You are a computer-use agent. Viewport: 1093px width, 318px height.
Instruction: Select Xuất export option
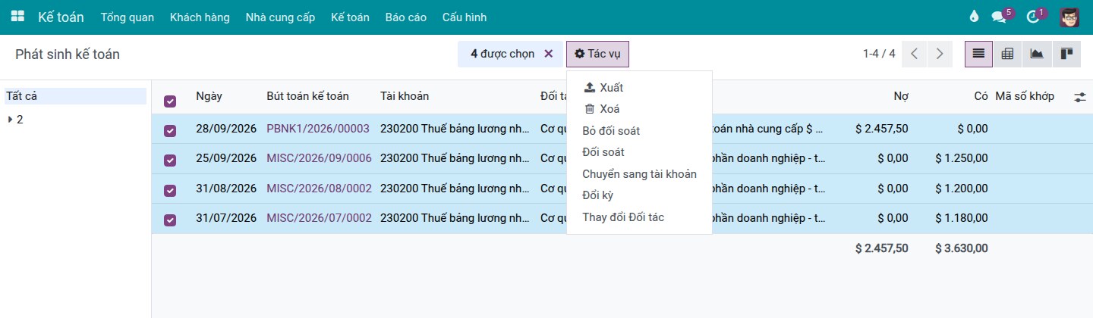[x=603, y=88]
